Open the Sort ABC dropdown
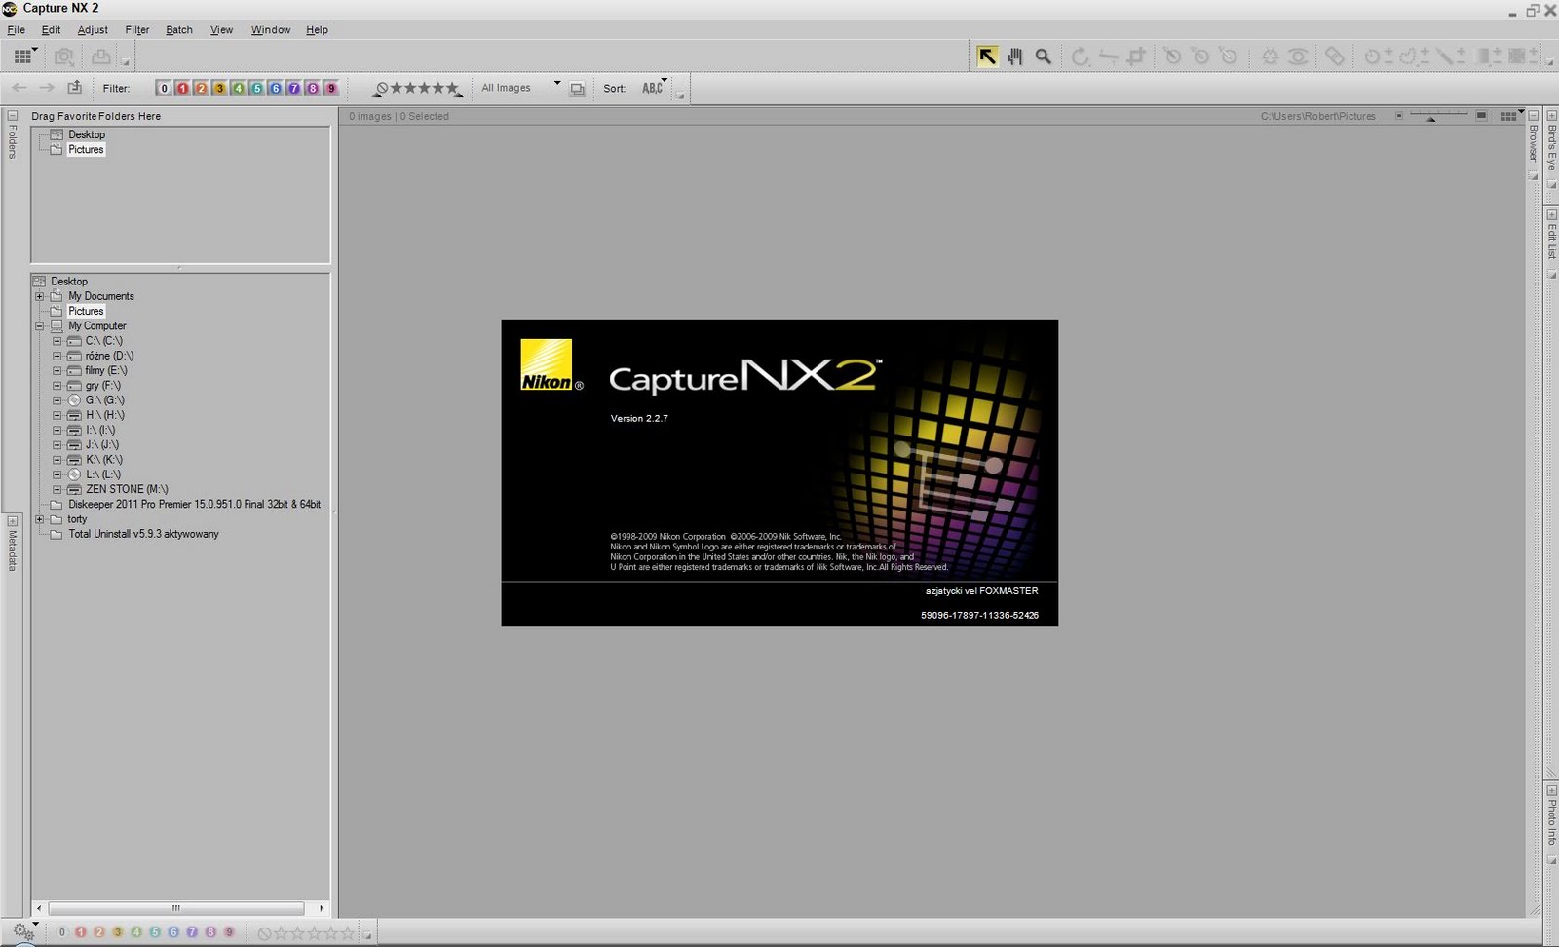 point(655,88)
